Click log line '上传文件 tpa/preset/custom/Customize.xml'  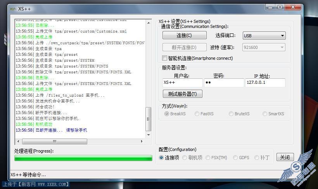(71, 31)
